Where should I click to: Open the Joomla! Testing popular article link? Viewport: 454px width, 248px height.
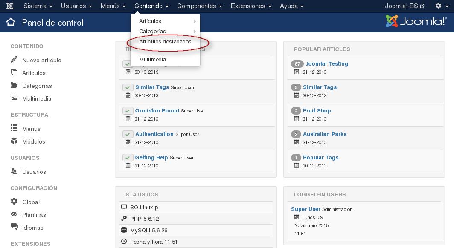[x=326, y=63]
